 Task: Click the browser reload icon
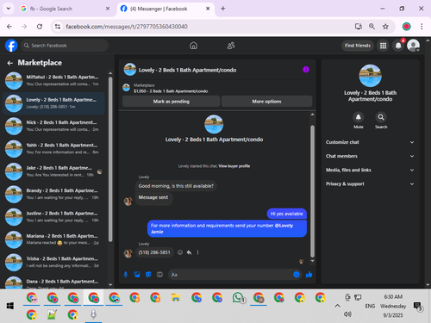tap(40, 27)
